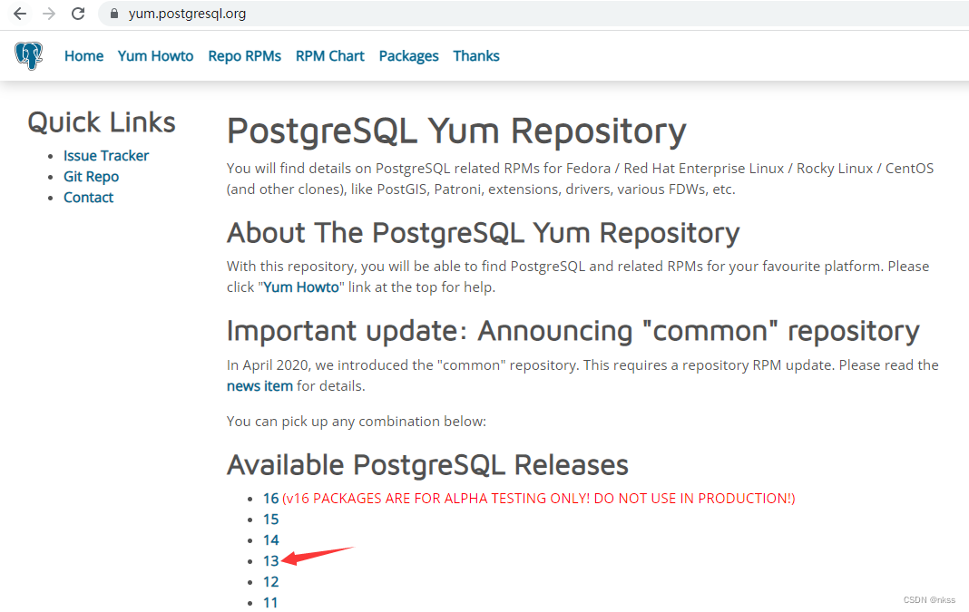Open RPM Chart from the navbar

pyautogui.click(x=330, y=56)
